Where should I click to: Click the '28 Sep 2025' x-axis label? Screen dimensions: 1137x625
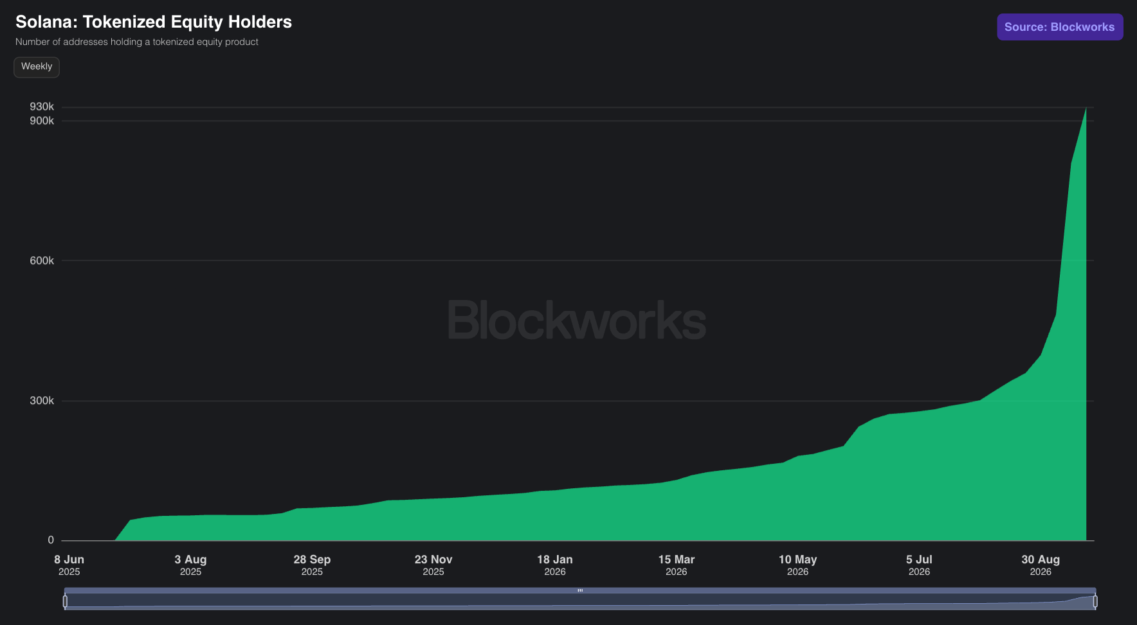click(312, 565)
